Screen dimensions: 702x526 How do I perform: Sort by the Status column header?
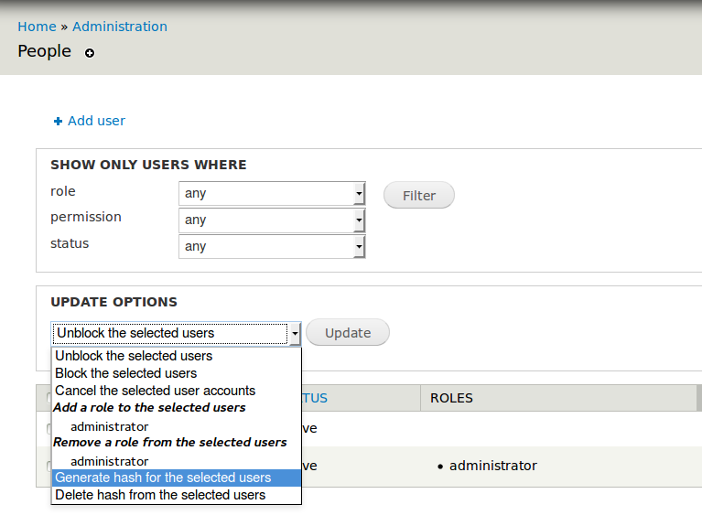315,398
